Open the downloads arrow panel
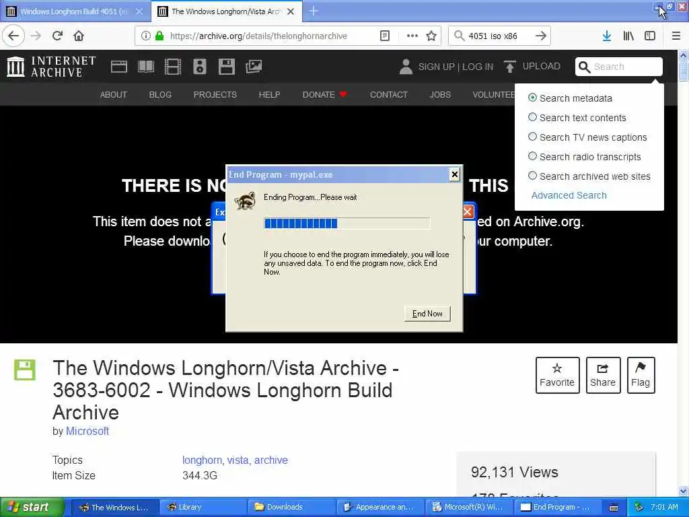The image size is (689, 517). pyautogui.click(x=607, y=36)
